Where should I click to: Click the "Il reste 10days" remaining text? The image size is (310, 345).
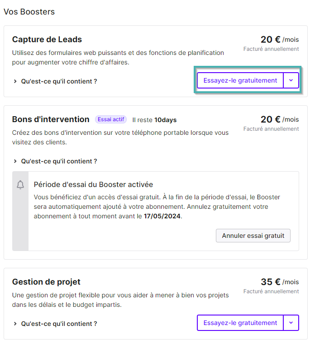[x=154, y=120]
